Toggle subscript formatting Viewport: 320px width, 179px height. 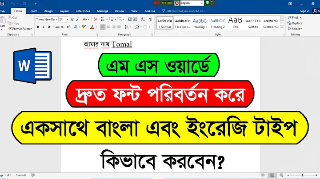coord(63,27)
